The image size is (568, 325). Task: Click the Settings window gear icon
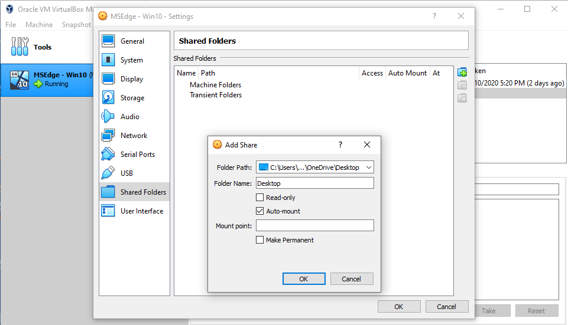[x=103, y=16]
